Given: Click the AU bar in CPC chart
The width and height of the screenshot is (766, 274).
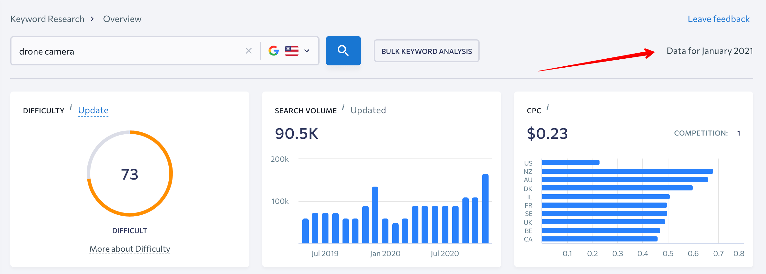Looking at the screenshot, I should [x=625, y=180].
